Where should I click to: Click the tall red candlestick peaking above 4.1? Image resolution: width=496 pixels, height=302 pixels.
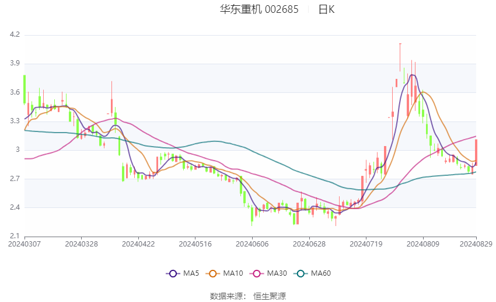(x=400, y=57)
